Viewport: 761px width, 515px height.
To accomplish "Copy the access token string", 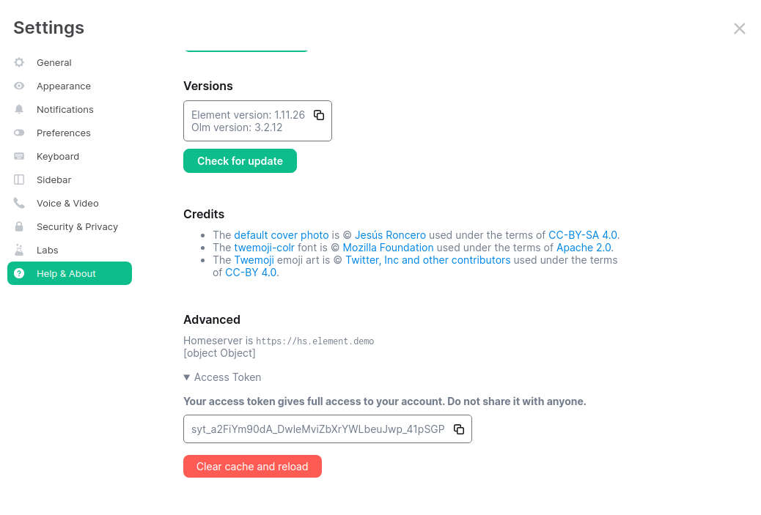I will coord(459,429).
